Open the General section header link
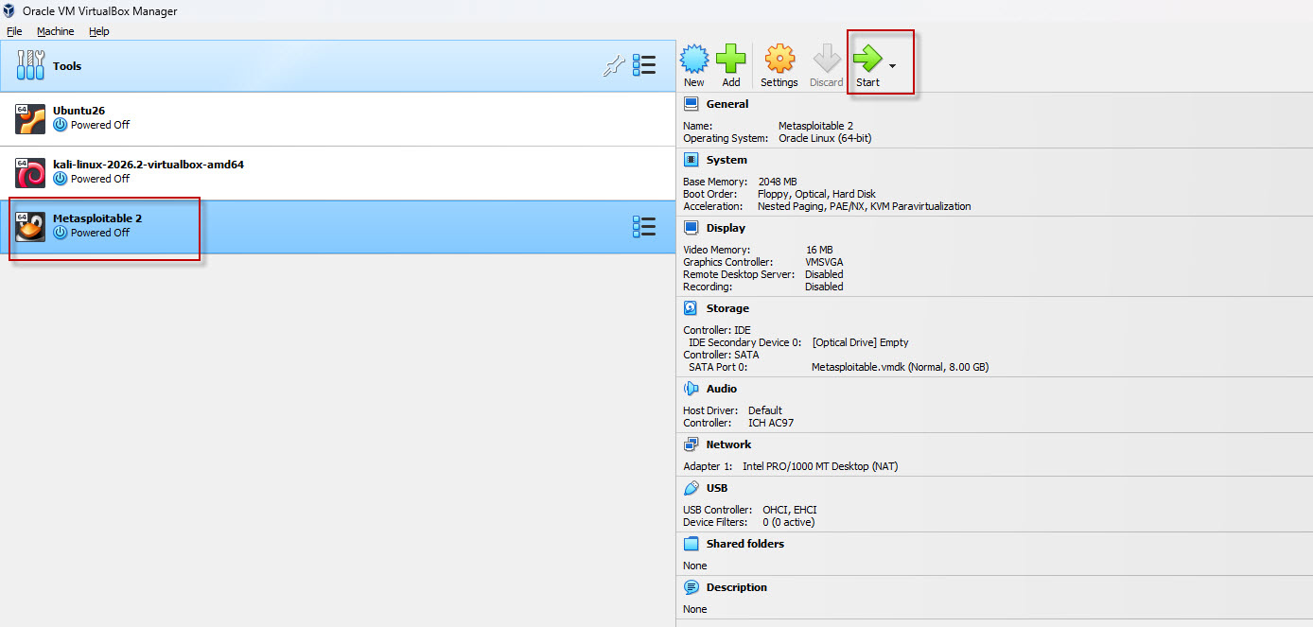Image resolution: width=1313 pixels, height=627 pixels. point(727,104)
